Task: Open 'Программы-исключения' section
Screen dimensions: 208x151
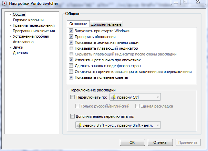Action: 34,31
